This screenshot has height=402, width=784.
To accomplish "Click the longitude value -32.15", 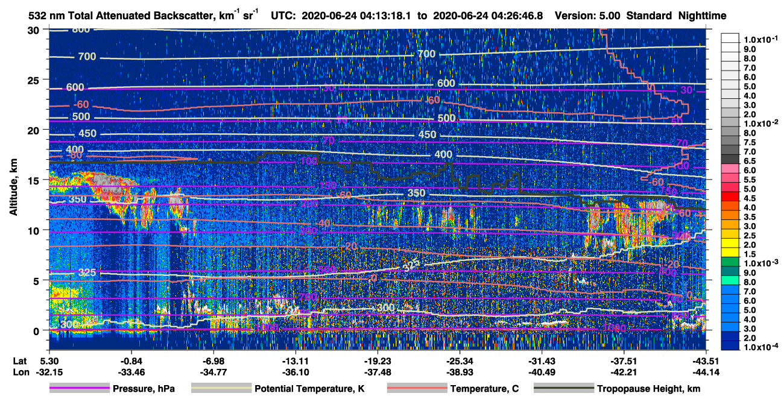I will click(49, 372).
